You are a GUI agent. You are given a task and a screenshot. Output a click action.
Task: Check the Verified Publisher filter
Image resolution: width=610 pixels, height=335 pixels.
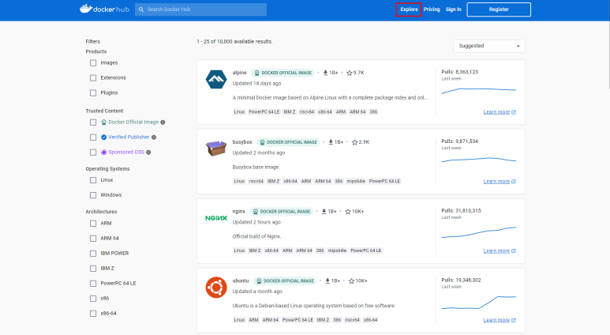point(93,137)
